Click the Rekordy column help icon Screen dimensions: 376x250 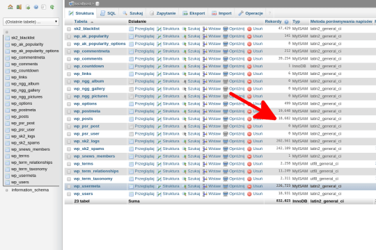coord(286,22)
